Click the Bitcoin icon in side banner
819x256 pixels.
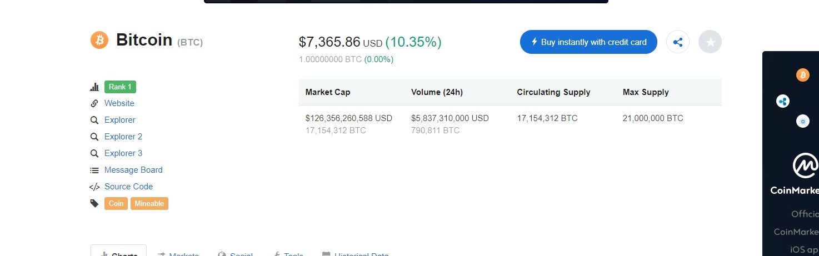point(803,75)
